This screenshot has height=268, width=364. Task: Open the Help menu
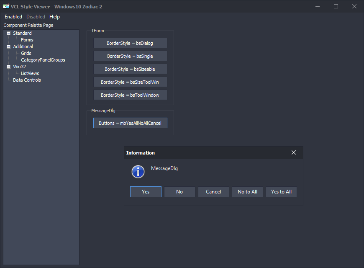tap(54, 17)
